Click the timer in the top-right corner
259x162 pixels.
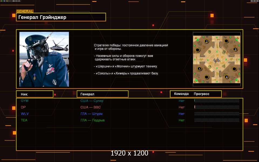click(254, 1)
